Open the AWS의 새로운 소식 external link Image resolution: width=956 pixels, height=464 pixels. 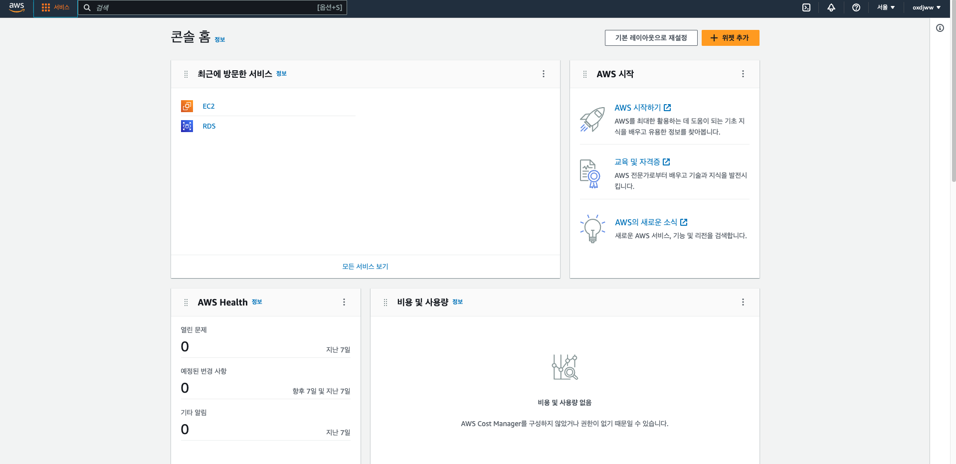coord(651,222)
